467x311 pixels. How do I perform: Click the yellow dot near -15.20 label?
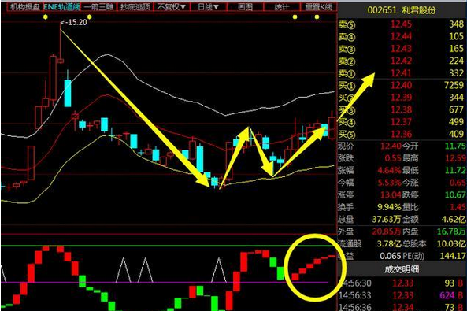tap(89, 17)
